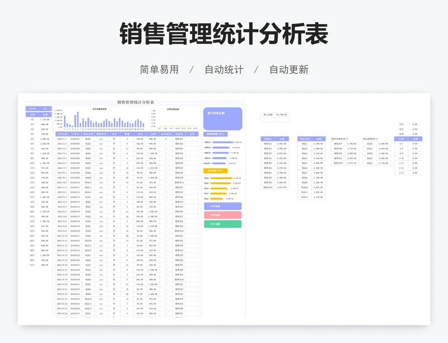Select the 今日 value row at right
The width and height of the screenshot is (448, 343).
tap(408, 124)
